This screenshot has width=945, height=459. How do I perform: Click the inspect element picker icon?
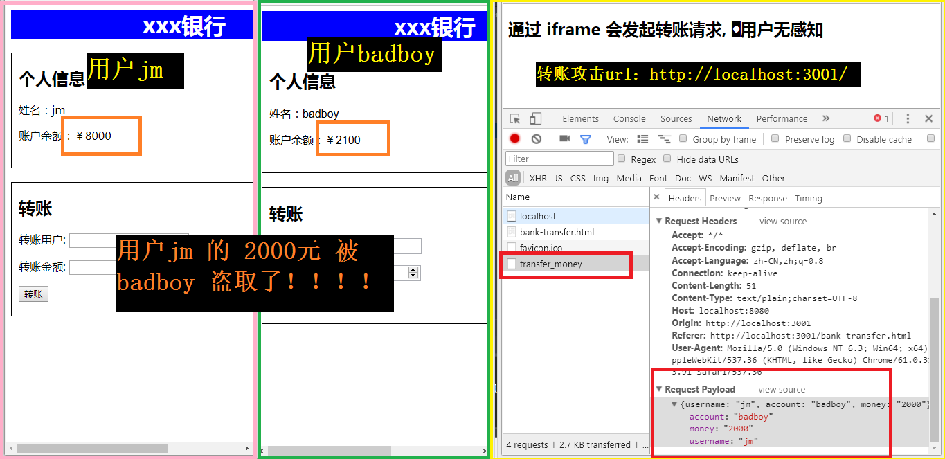(x=515, y=118)
